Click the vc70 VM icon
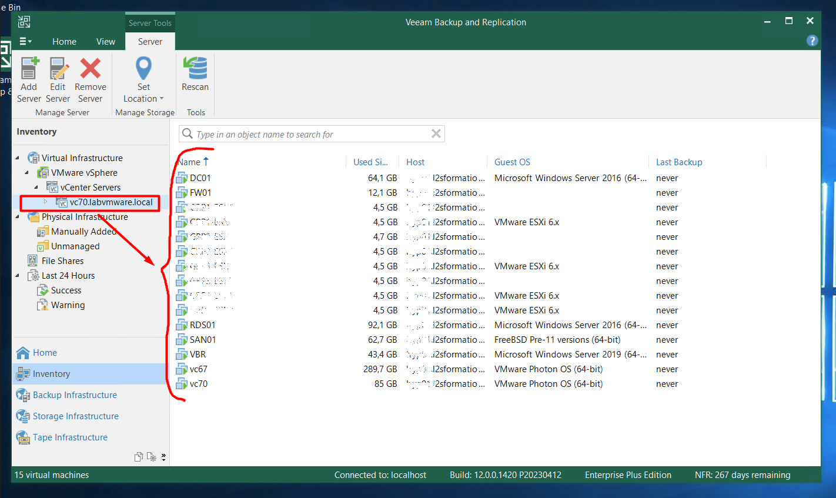Screen dimensions: 836x498 182,384
